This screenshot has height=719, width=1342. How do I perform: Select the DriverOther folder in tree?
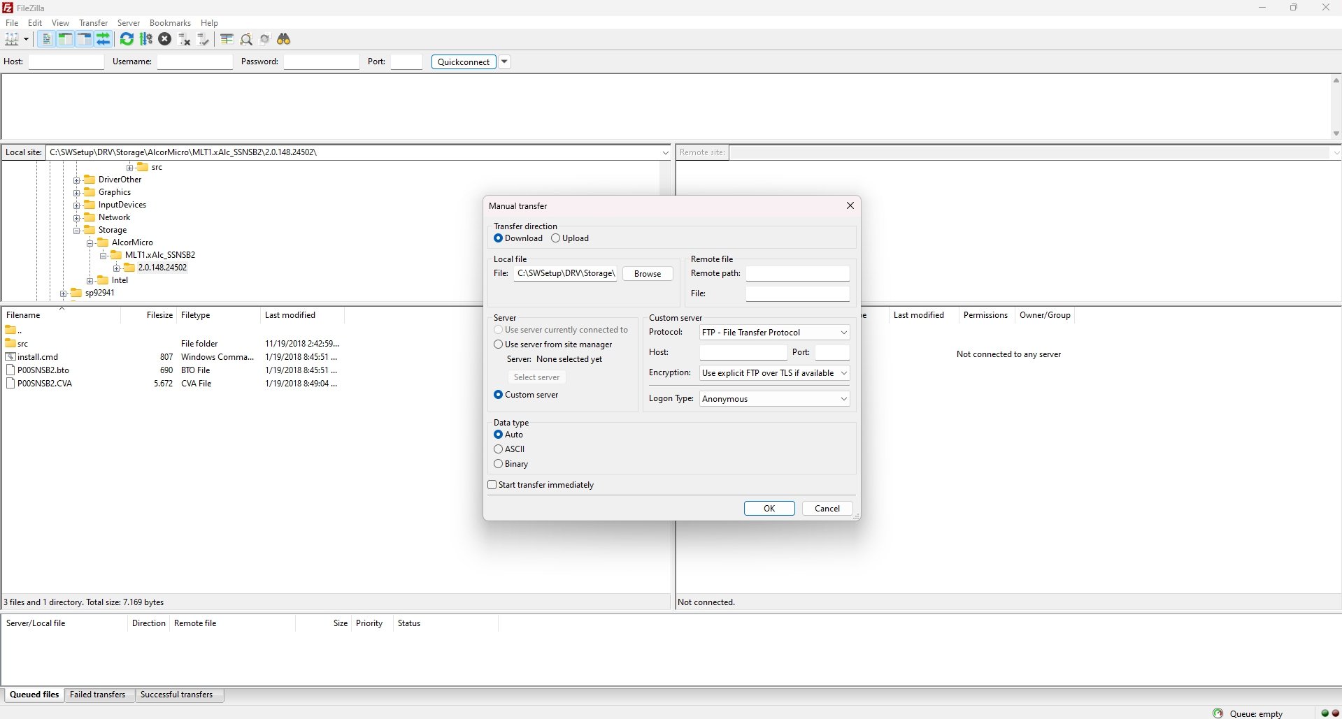(x=120, y=180)
